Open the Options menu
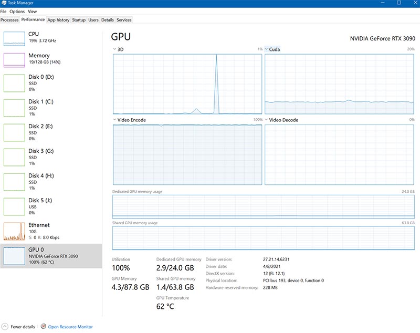 17,11
